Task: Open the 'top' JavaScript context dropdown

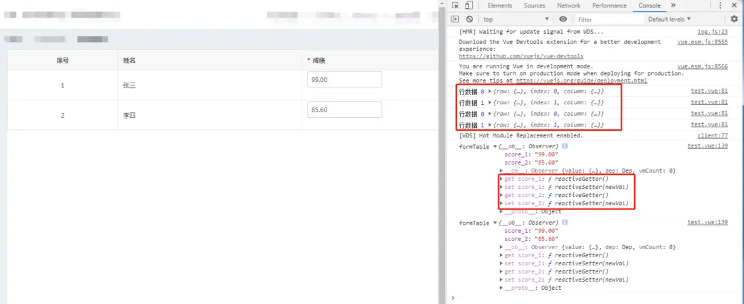Action: pyautogui.click(x=516, y=20)
